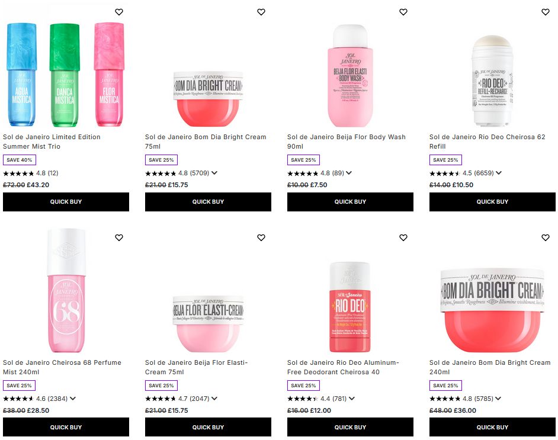Click Quick Buy for Beija Flor Body Wash
The width and height of the screenshot is (558, 440).
tap(350, 201)
